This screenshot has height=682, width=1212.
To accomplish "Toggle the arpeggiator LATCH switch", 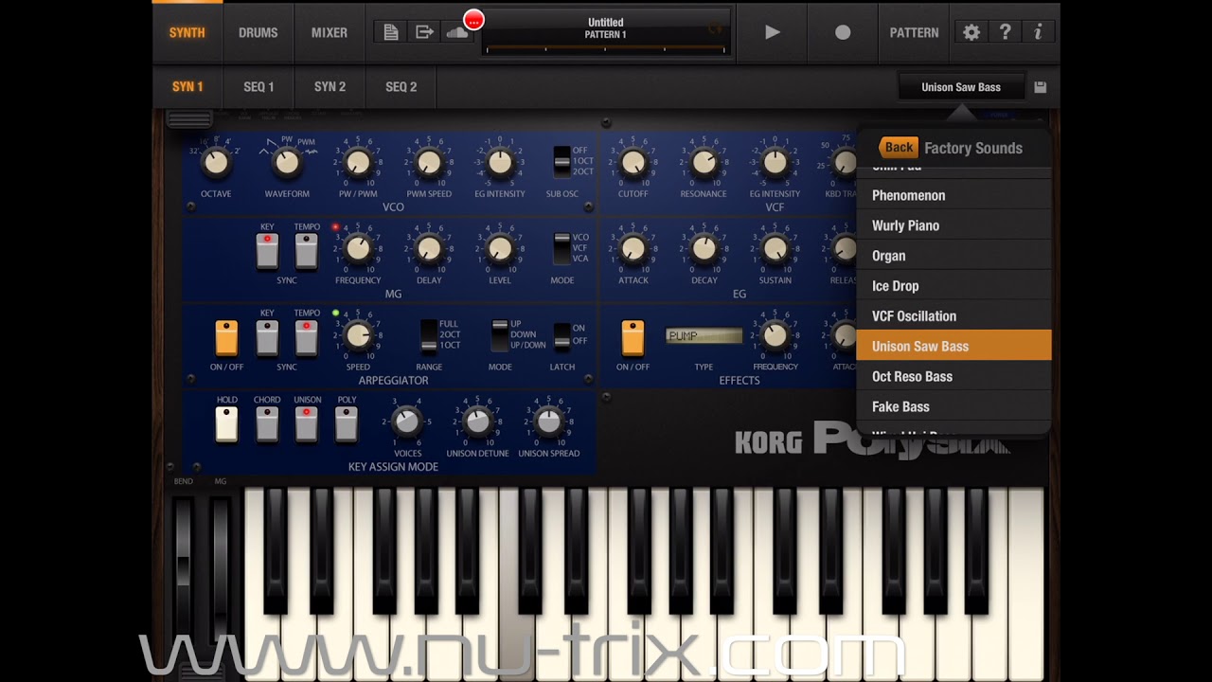I will click(x=562, y=335).
